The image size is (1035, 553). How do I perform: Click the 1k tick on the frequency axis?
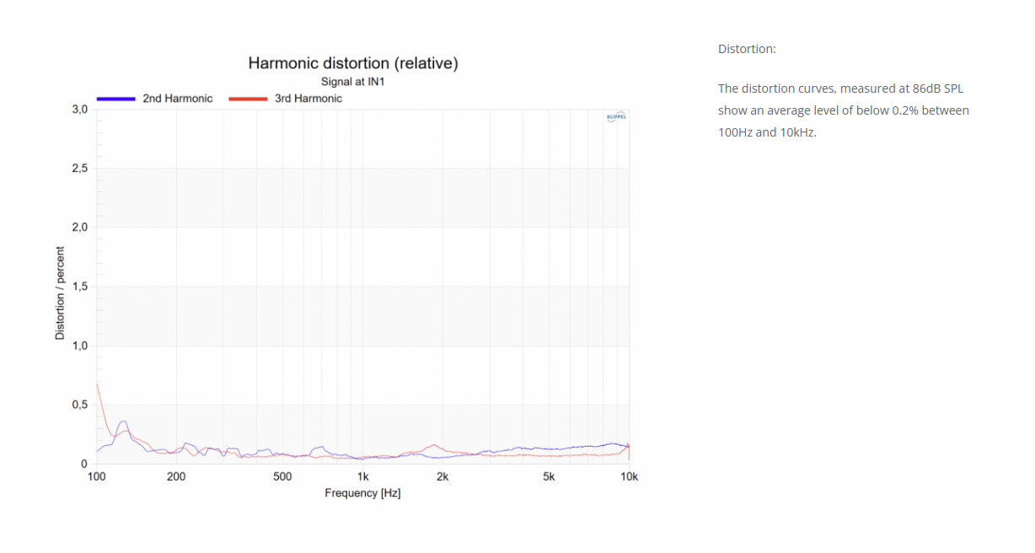coord(362,476)
